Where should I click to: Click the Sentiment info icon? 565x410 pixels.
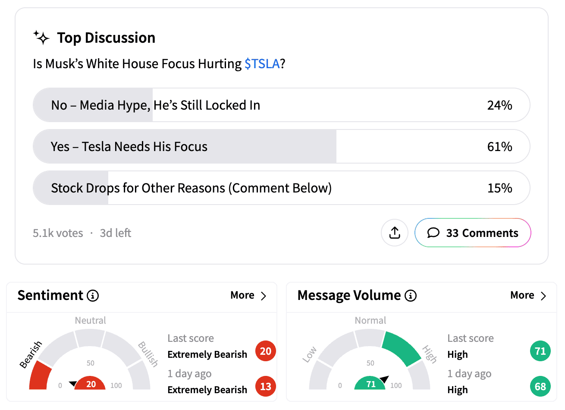93,296
